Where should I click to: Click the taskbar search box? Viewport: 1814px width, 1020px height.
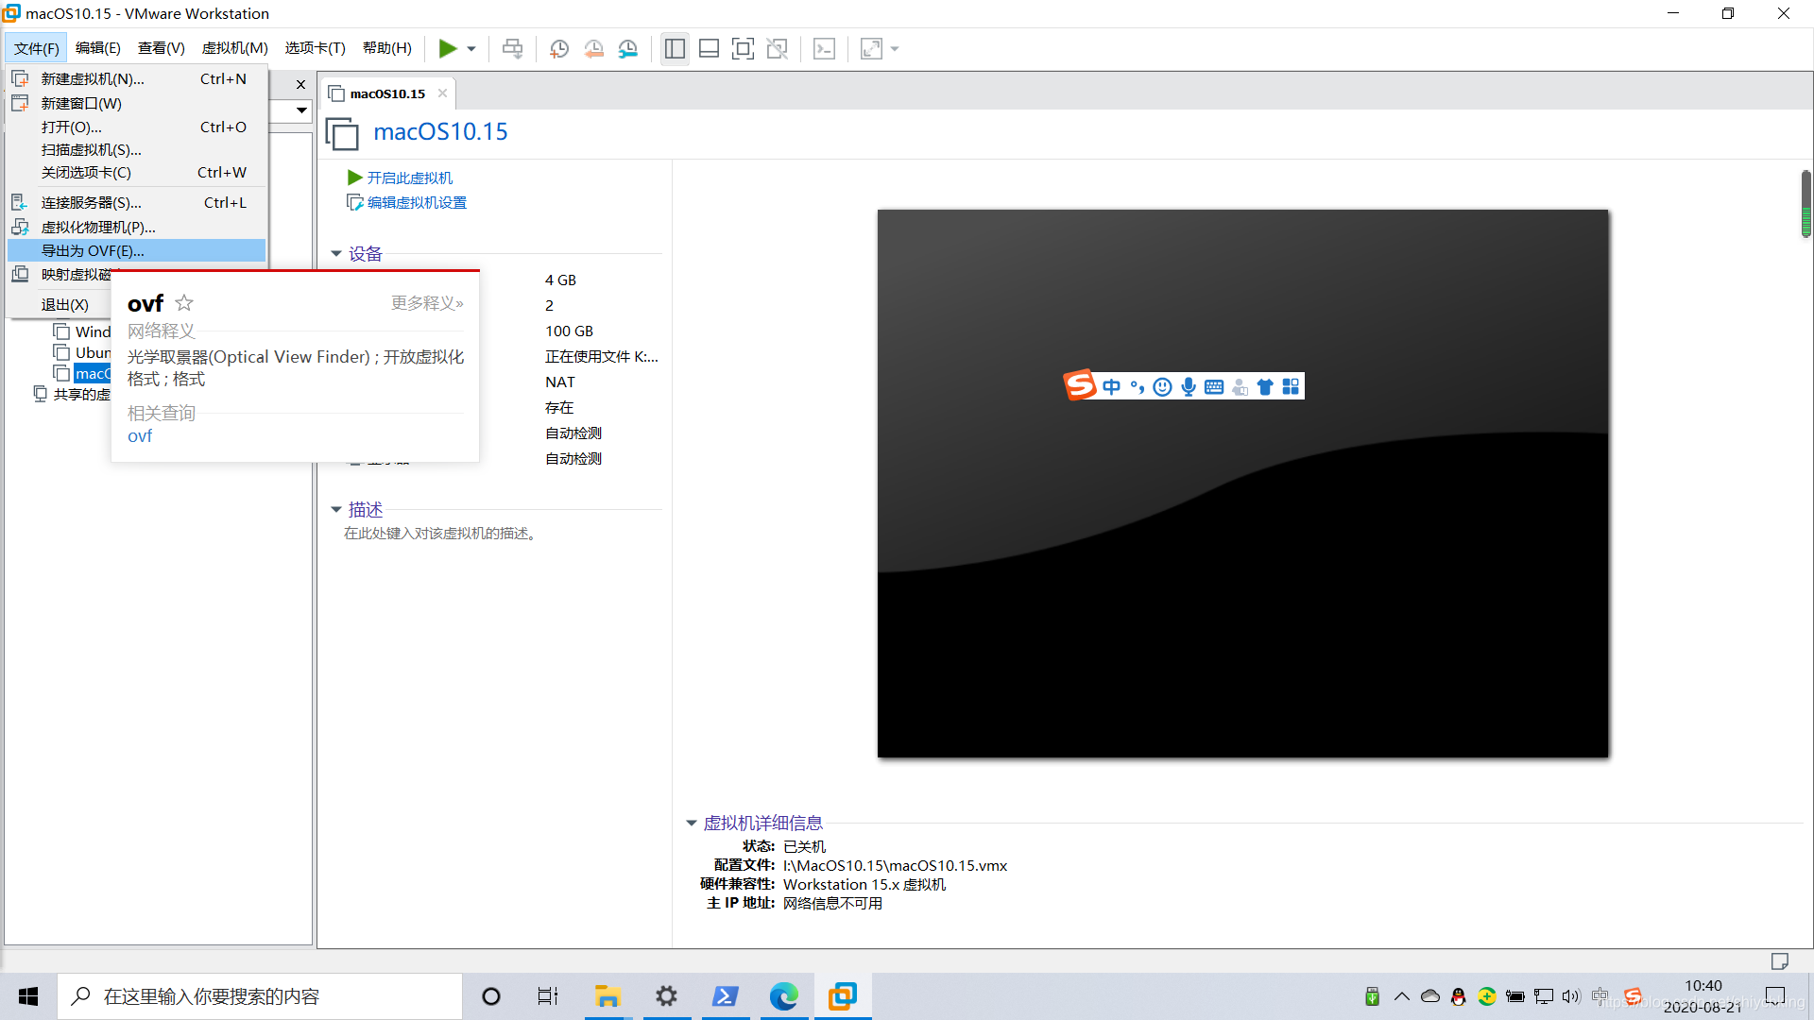point(260,996)
